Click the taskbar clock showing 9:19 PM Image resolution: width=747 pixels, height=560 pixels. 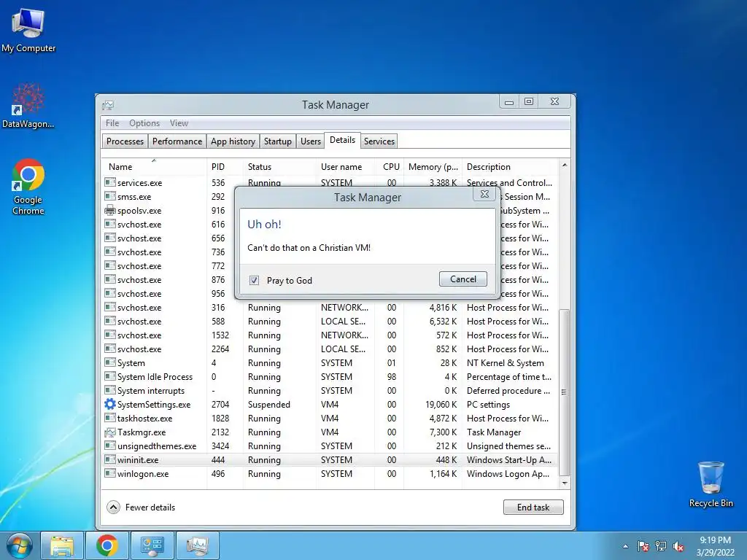[x=715, y=546]
